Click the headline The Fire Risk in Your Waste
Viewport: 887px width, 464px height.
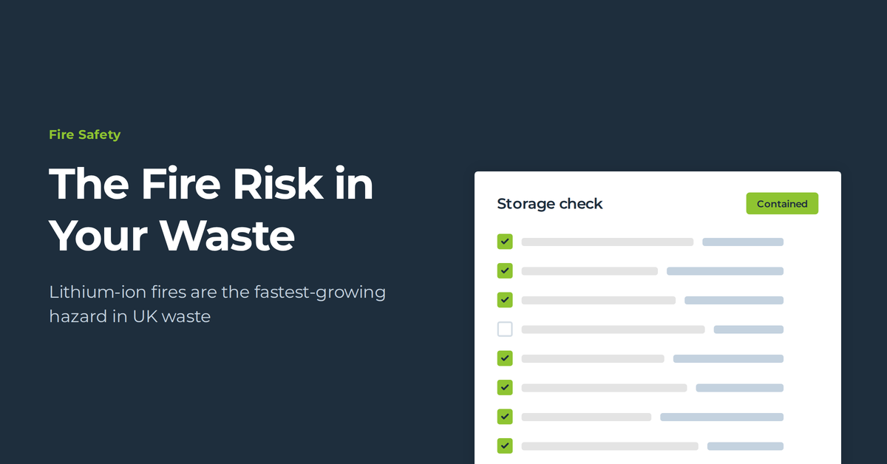(211, 210)
